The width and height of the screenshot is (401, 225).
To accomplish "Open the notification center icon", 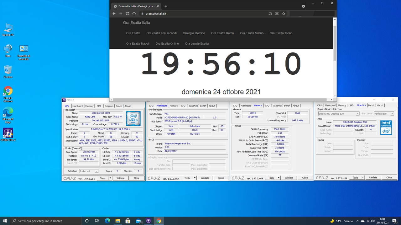I will click(x=394, y=221).
